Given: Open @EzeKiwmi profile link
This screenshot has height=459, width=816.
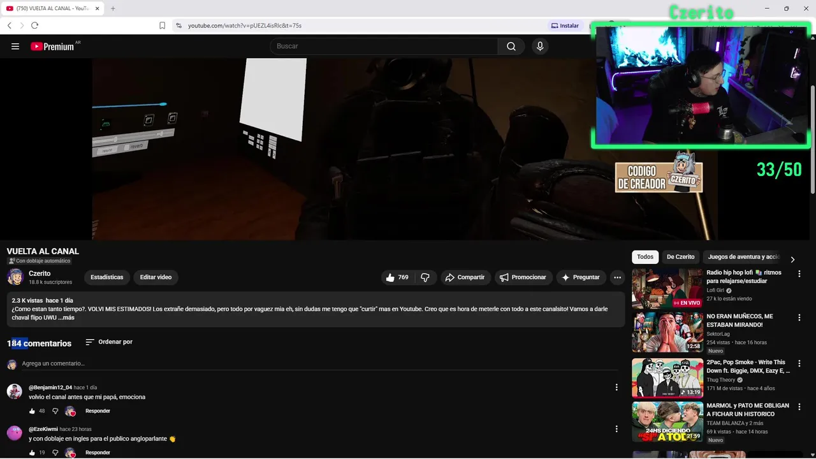Looking at the screenshot, I should [43, 429].
